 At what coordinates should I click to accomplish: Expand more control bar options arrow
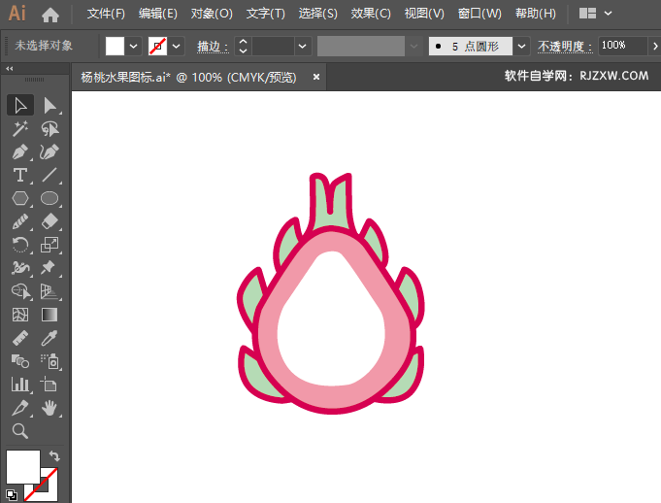click(x=655, y=46)
